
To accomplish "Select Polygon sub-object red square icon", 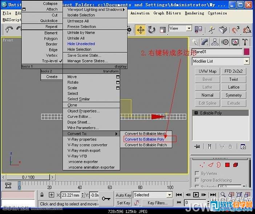I will click(x=227, y=165).
